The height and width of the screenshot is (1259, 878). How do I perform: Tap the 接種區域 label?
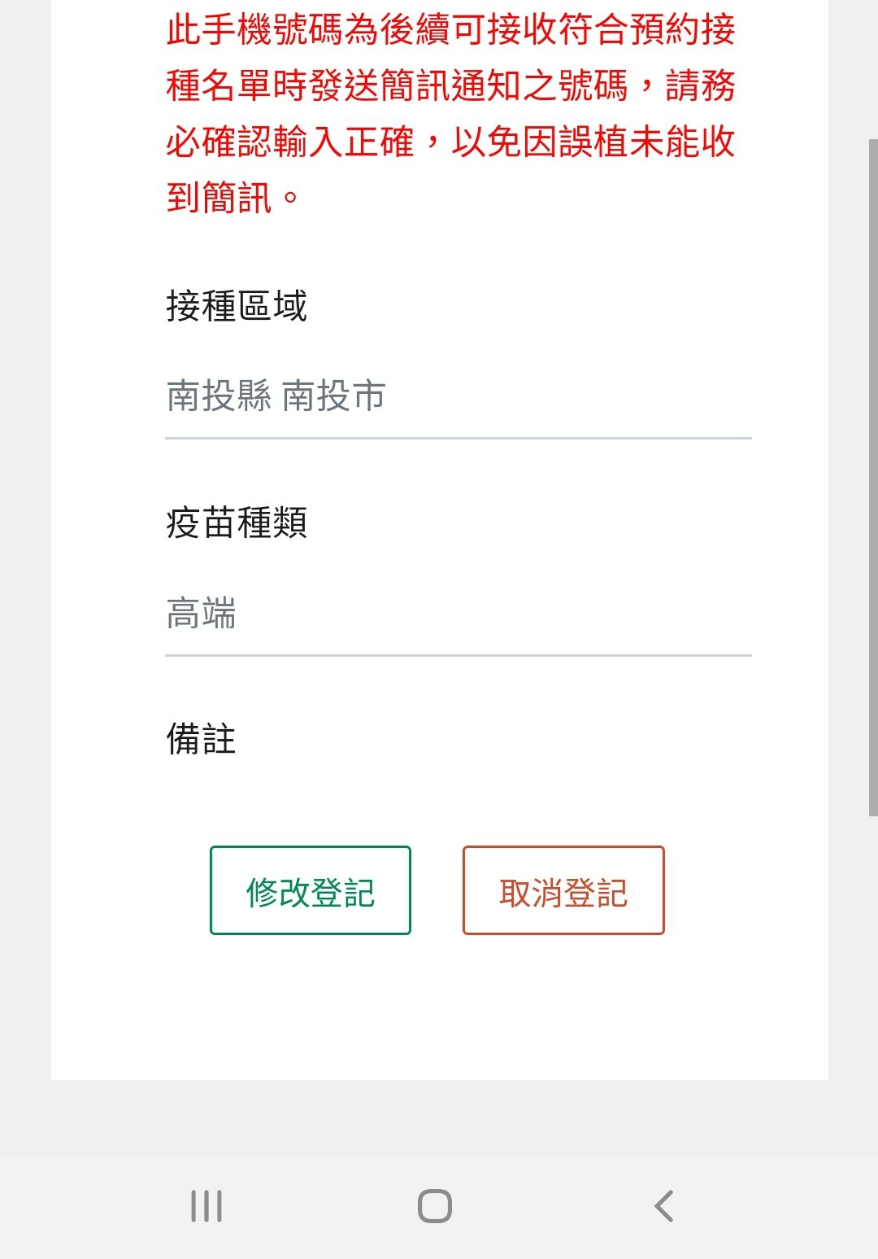(237, 306)
